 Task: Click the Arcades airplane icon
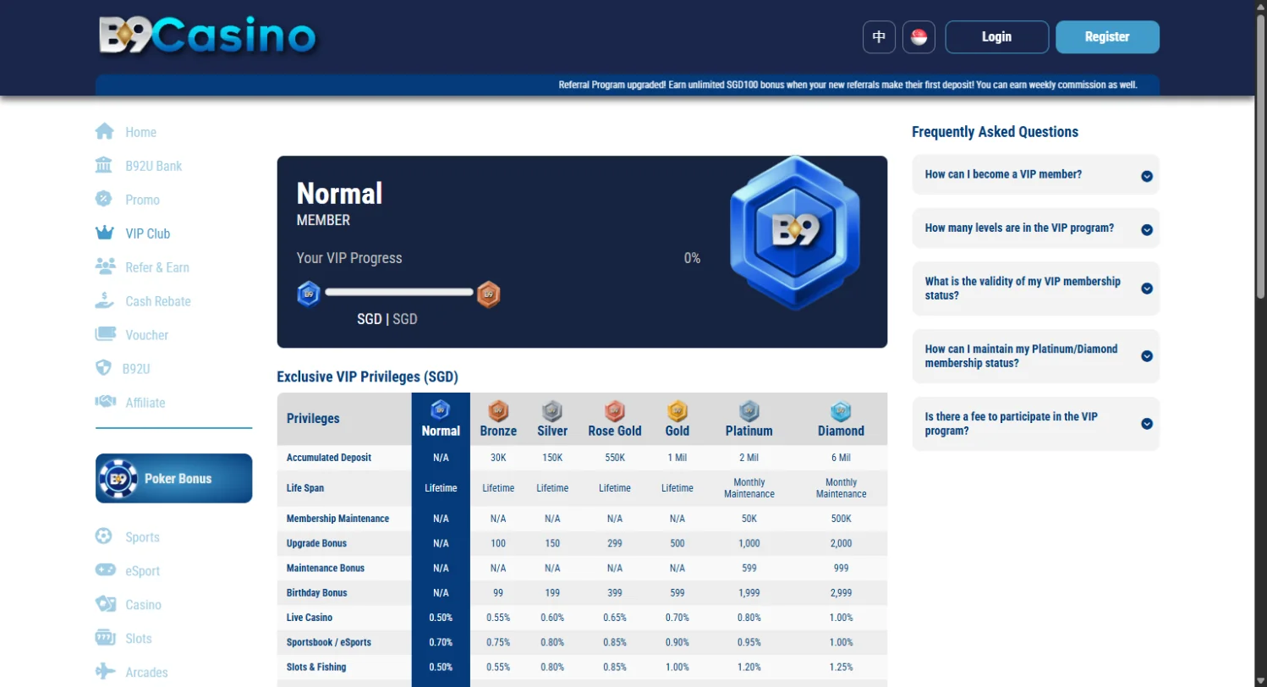105,673
